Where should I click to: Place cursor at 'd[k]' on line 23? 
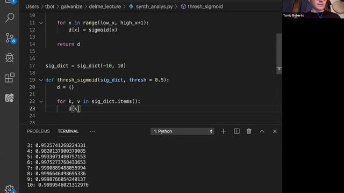(x=74, y=109)
